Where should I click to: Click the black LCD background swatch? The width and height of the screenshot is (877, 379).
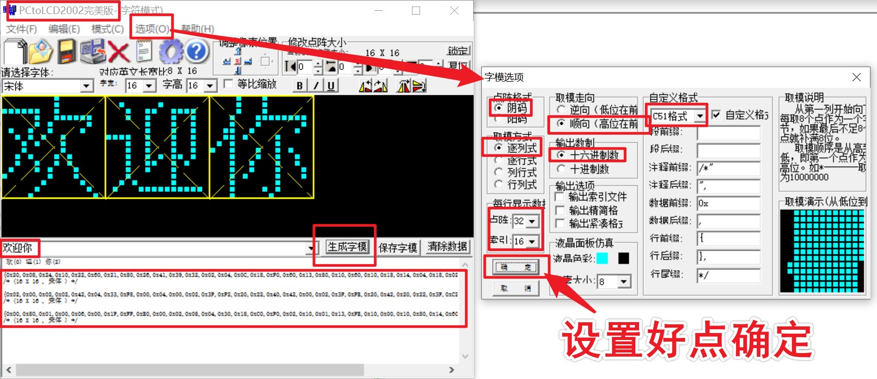623,258
